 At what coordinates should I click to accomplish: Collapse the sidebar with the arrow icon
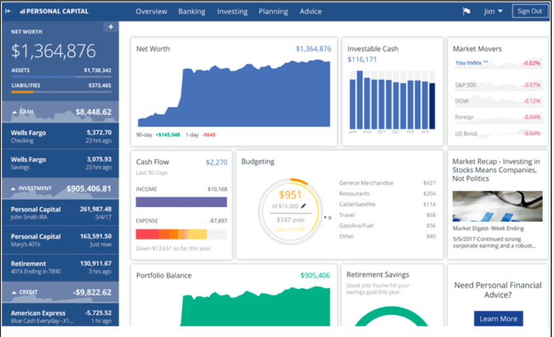click(x=8, y=11)
